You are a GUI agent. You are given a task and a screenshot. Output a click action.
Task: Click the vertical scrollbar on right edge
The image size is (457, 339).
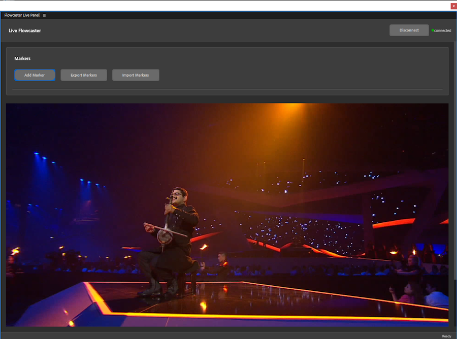pyautogui.click(x=455, y=203)
